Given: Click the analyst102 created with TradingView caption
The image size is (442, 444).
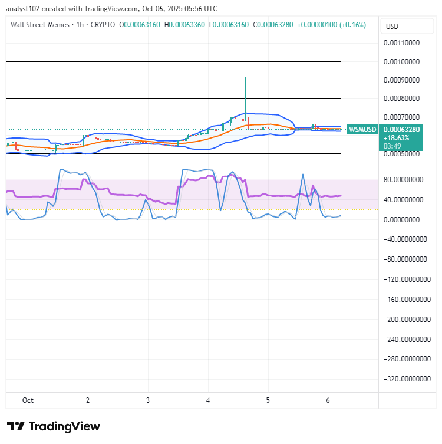Looking at the screenshot, I should (111, 9).
